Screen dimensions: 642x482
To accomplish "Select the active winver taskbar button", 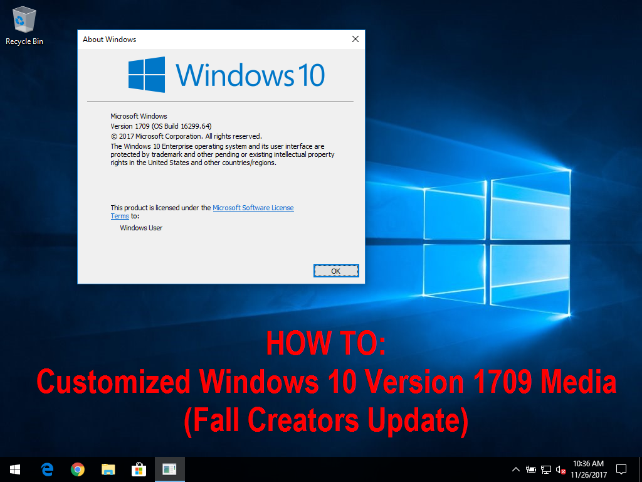I will pyautogui.click(x=169, y=469).
